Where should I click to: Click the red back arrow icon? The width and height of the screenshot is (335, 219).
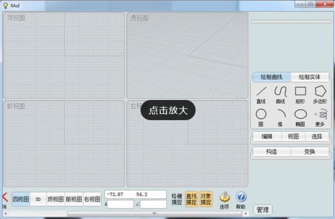[5, 197]
